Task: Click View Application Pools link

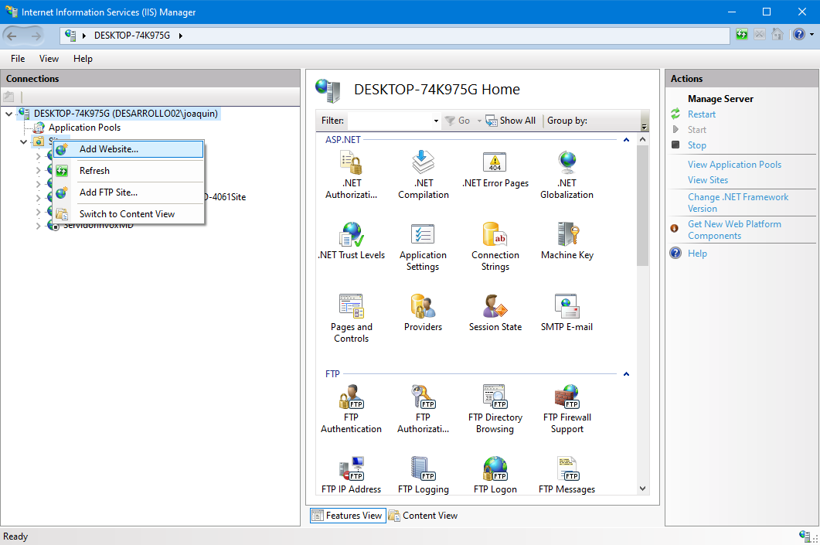Action: 734,164
